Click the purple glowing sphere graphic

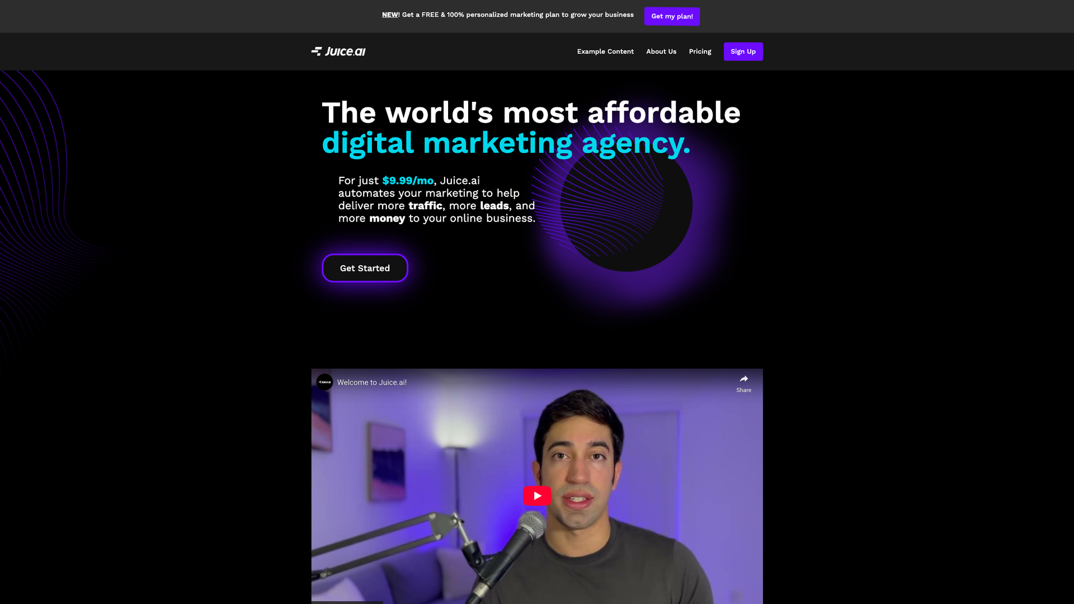pos(626,206)
